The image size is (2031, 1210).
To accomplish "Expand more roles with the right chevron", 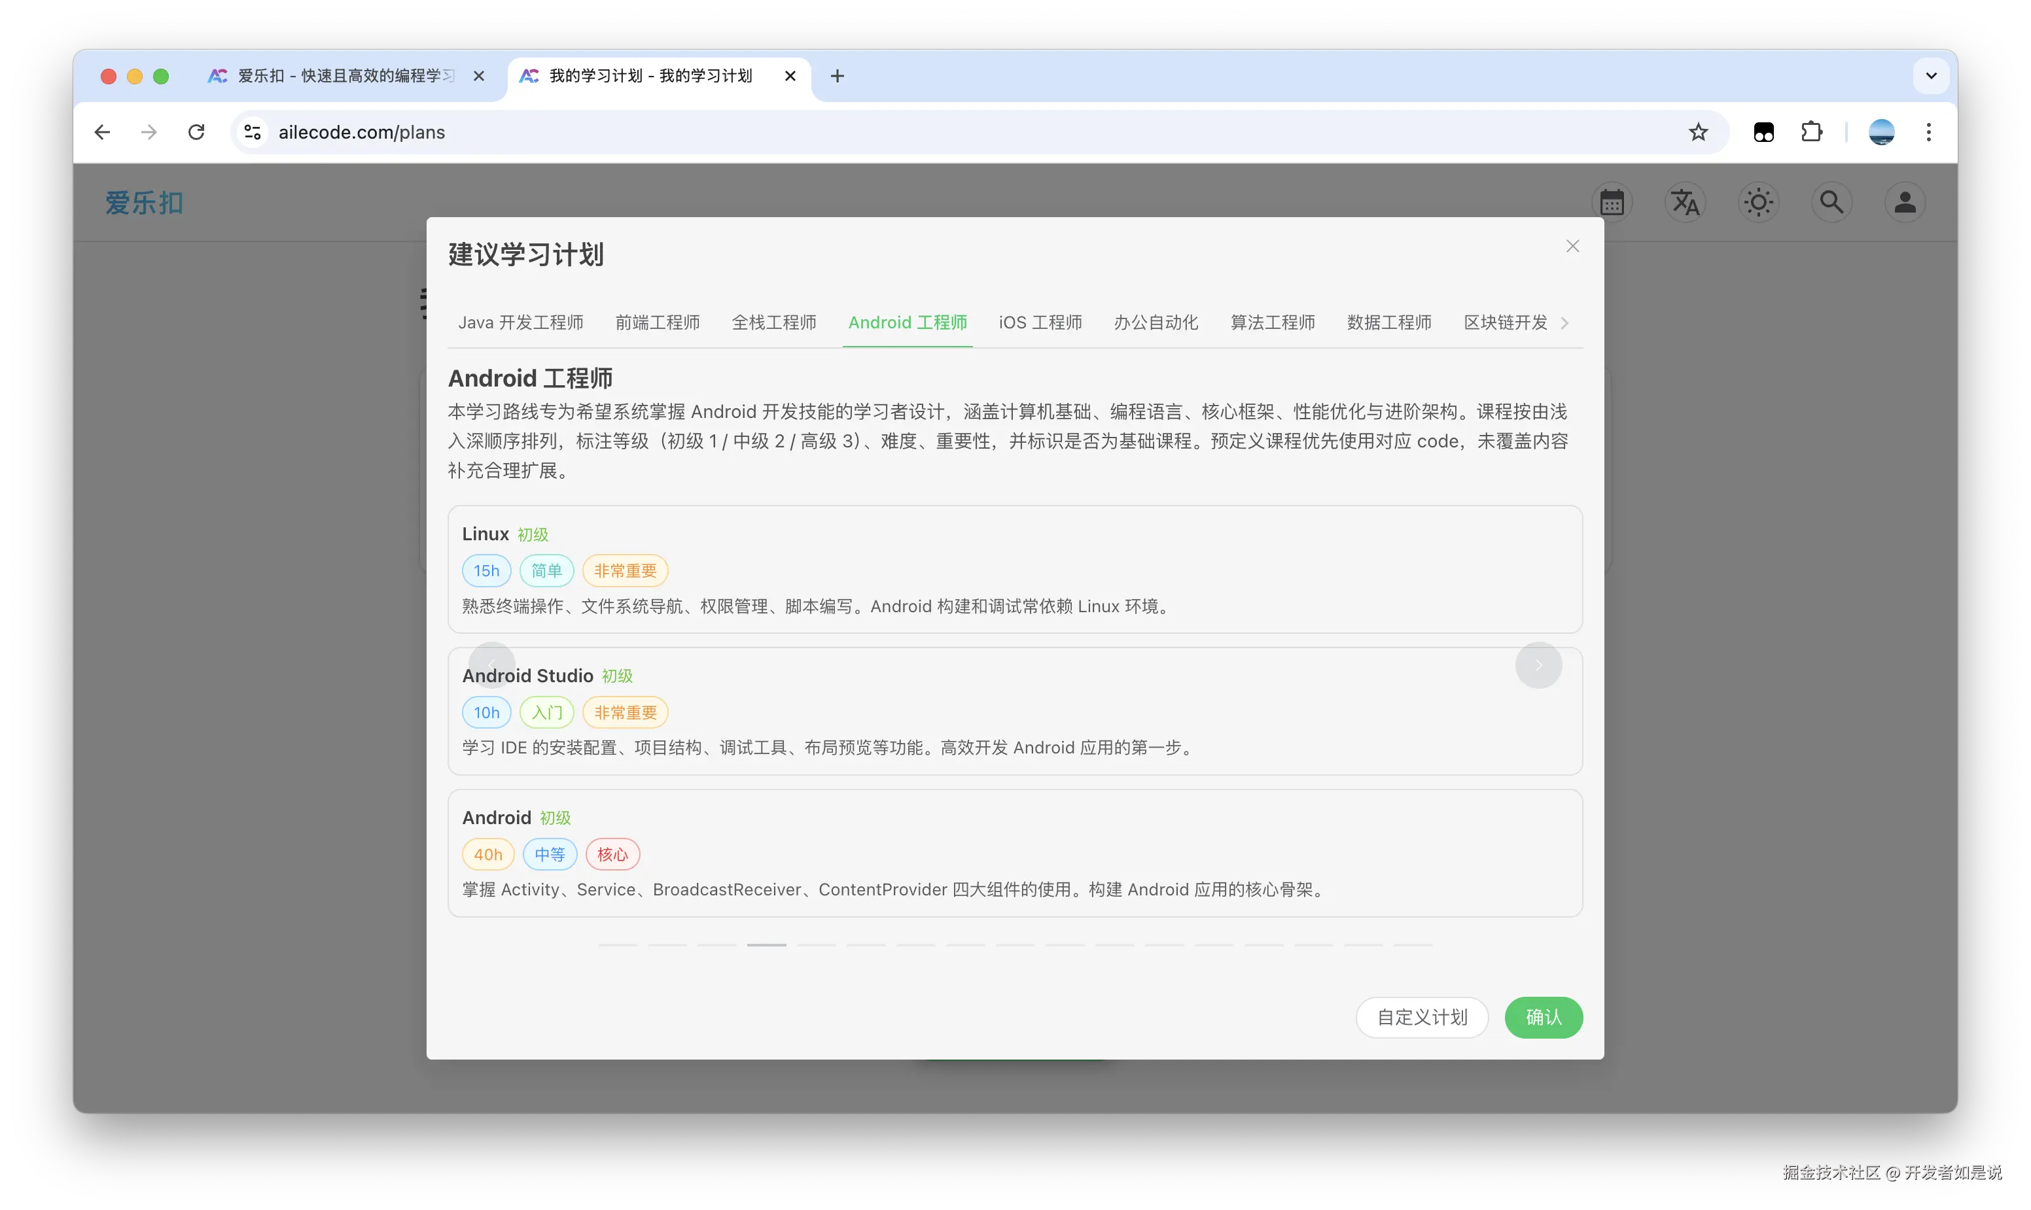I will tap(1564, 322).
